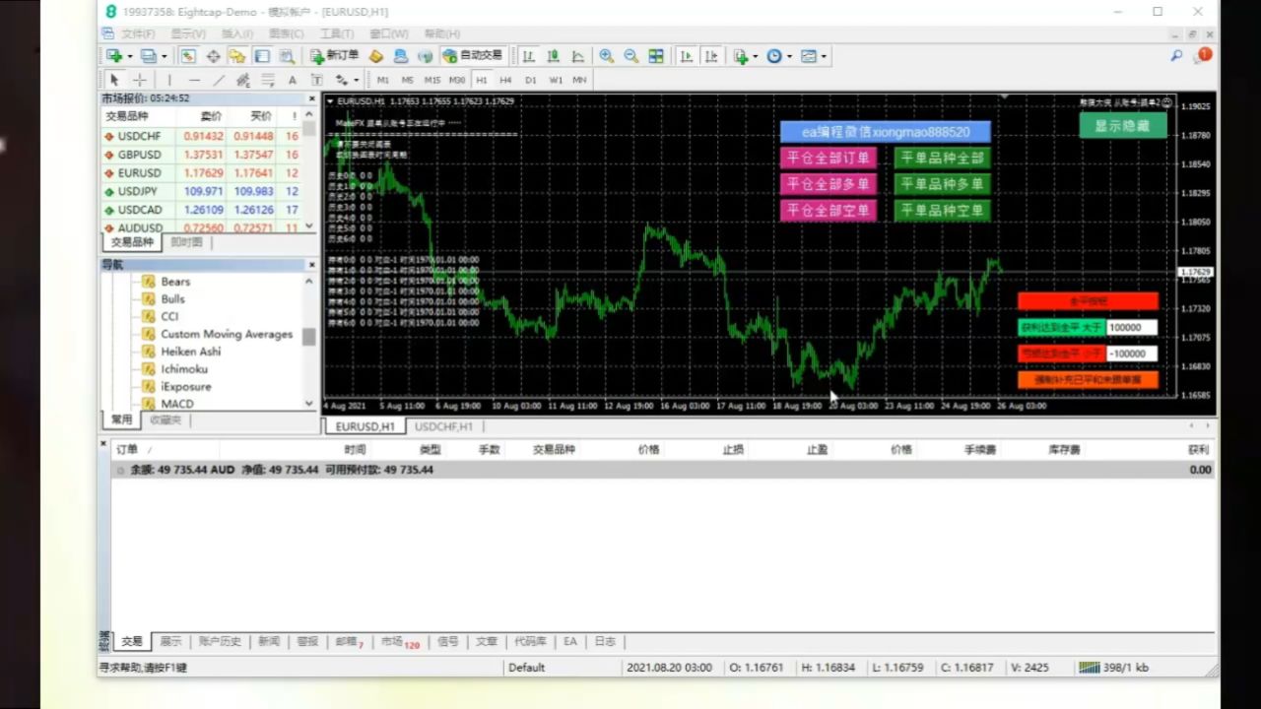Select the crosshair tool

pos(140,80)
